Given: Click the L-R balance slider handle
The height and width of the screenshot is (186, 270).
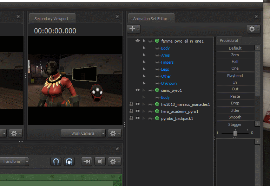Looking at the screenshot, I should (x=235, y=133).
